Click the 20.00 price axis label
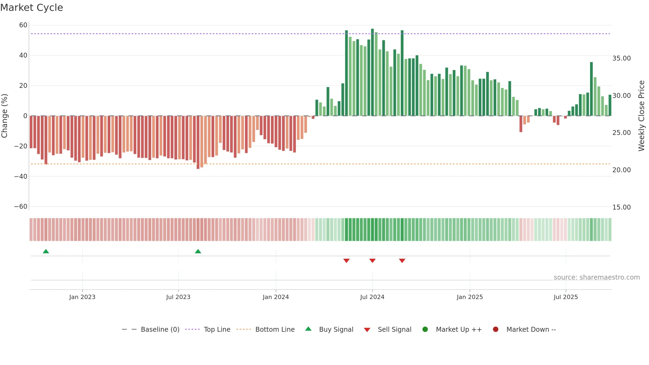 point(621,170)
